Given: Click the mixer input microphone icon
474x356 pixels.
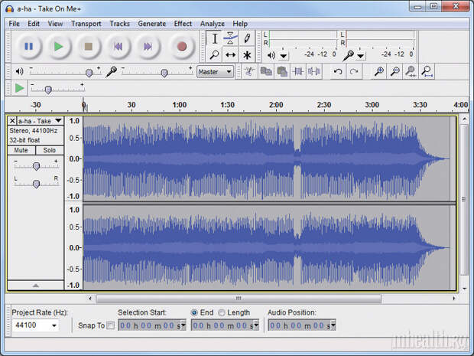Looking at the screenshot, I should [x=111, y=72].
